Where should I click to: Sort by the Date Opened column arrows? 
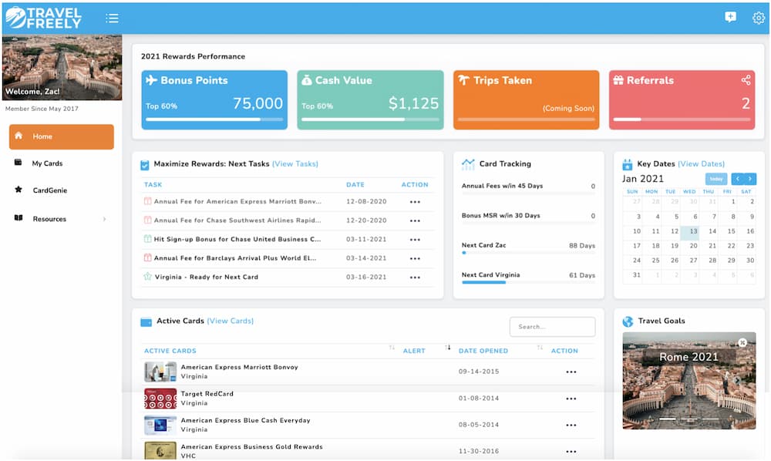tap(540, 348)
